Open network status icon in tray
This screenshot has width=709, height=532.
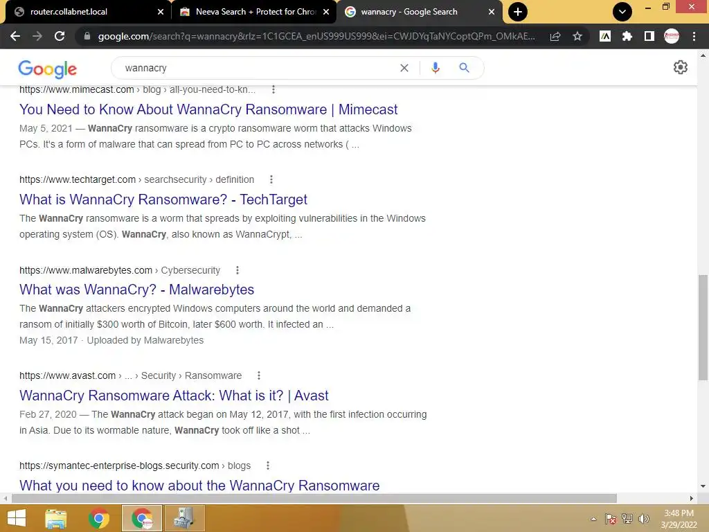coord(627,519)
